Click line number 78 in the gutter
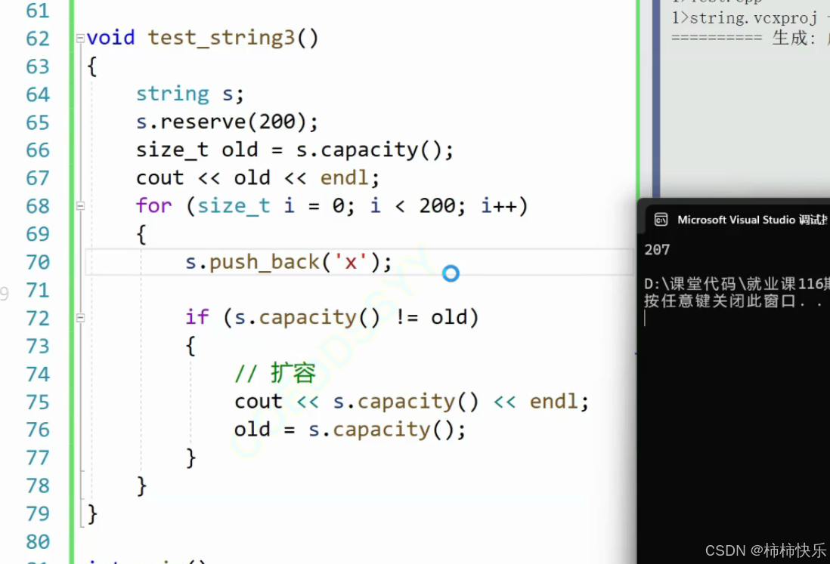 click(x=38, y=485)
